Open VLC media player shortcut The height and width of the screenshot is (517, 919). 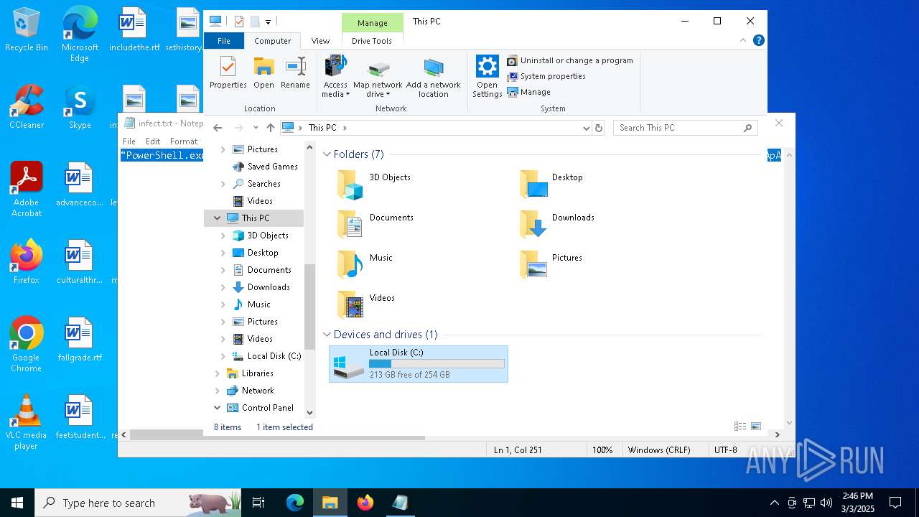point(26,423)
